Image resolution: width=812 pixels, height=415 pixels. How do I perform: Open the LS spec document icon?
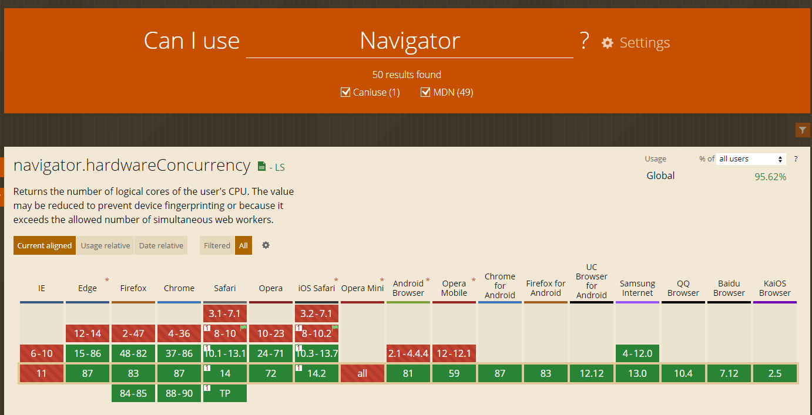coord(262,167)
